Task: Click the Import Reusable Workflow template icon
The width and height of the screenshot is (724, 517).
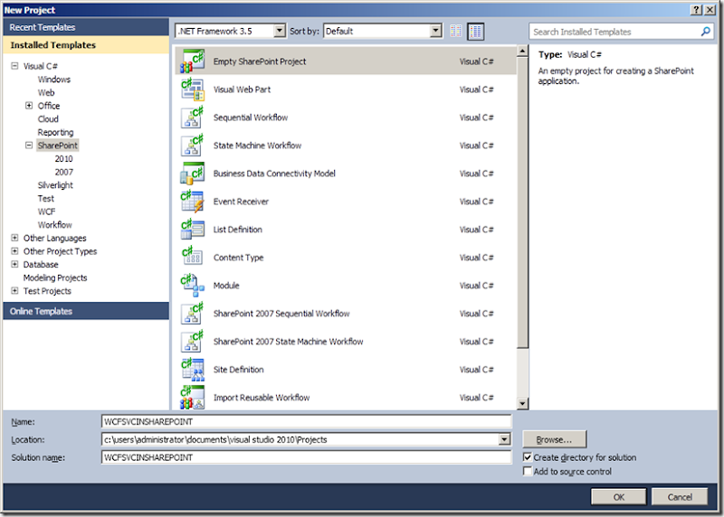Action: tap(192, 398)
